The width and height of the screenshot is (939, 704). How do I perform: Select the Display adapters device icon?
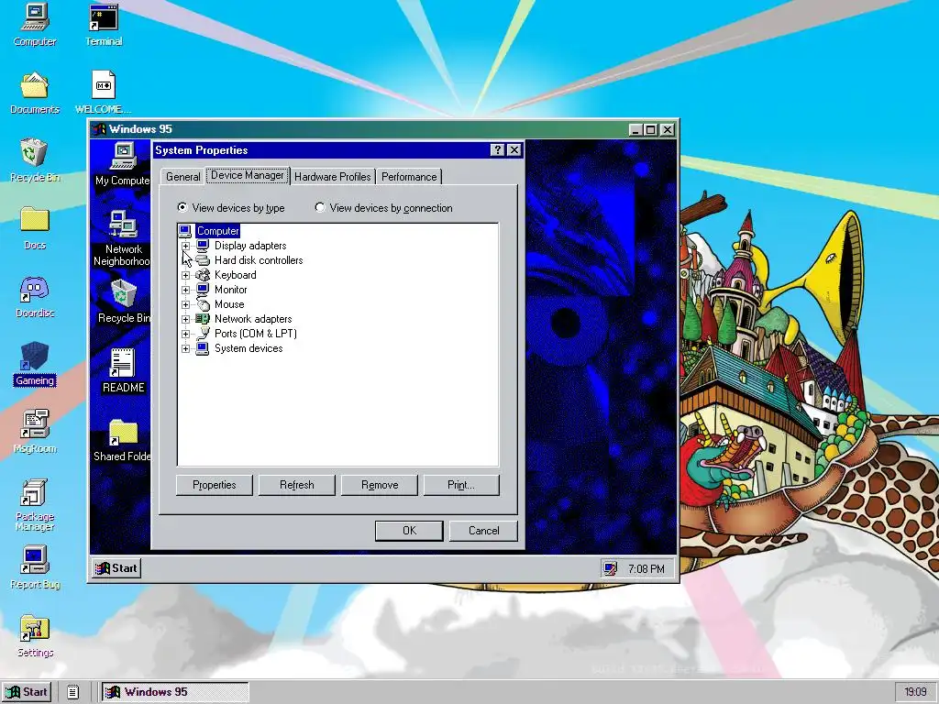[x=203, y=246]
